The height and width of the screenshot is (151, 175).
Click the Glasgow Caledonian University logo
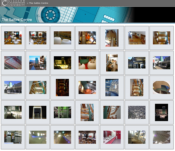click(13, 3)
